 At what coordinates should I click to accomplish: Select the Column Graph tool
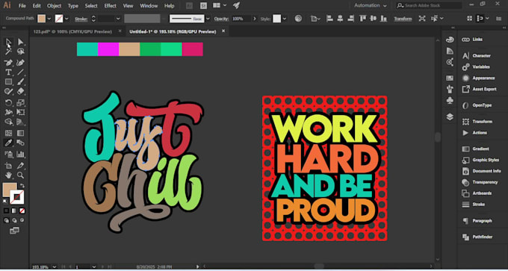pyautogui.click(x=20, y=154)
